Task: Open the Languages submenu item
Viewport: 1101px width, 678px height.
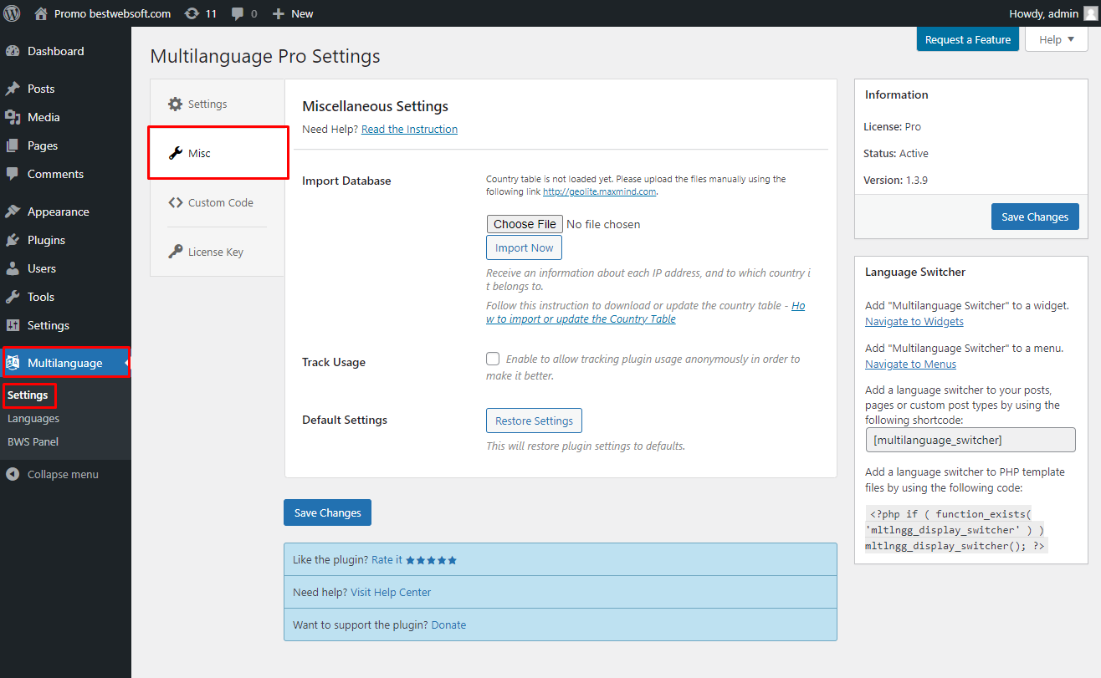Action: pos(33,418)
